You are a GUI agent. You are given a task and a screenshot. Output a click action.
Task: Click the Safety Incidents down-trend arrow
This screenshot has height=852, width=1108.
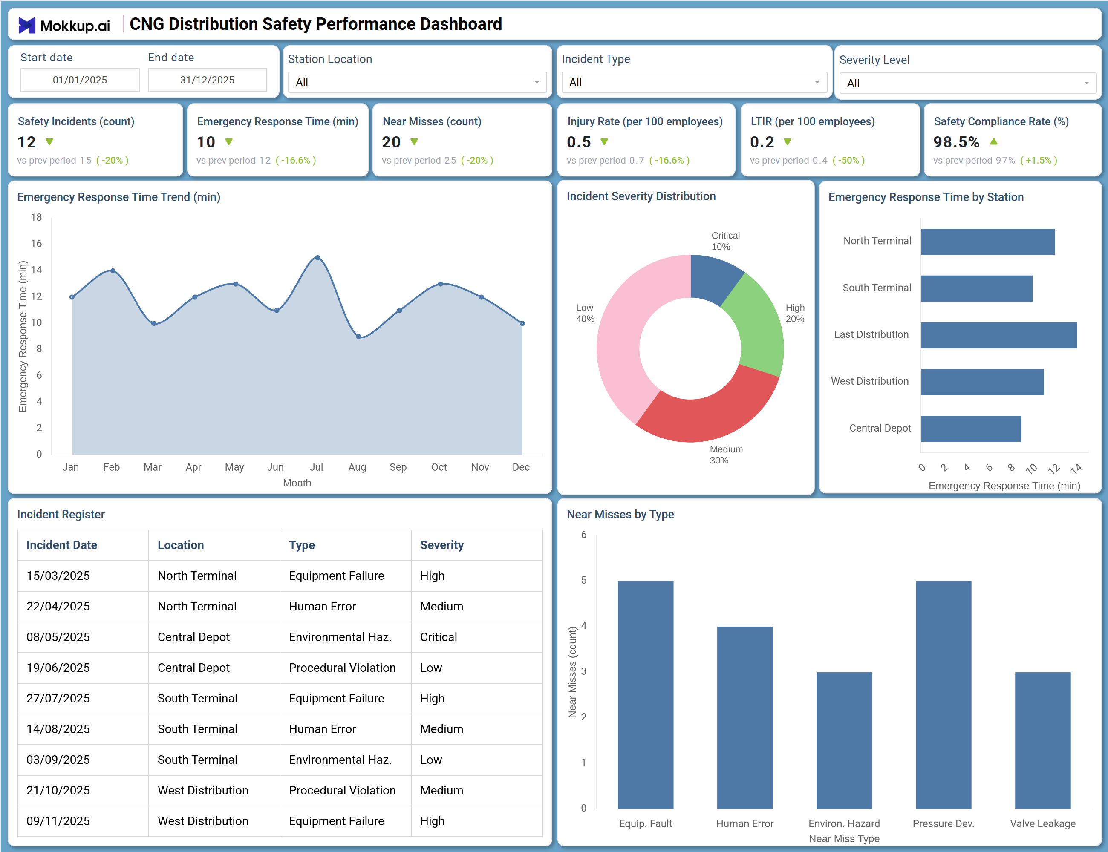[x=49, y=141]
